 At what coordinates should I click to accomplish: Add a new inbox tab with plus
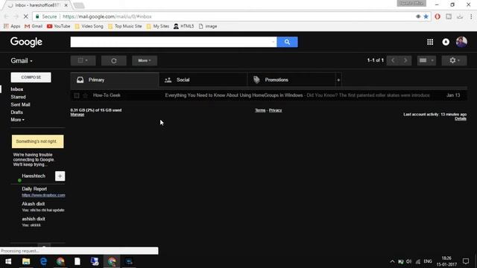[x=338, y=80]
